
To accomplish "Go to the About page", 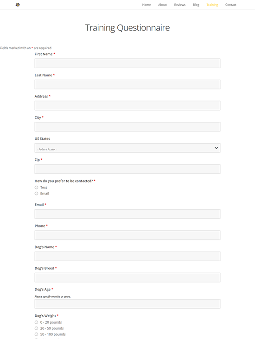I will coord(162,5).
